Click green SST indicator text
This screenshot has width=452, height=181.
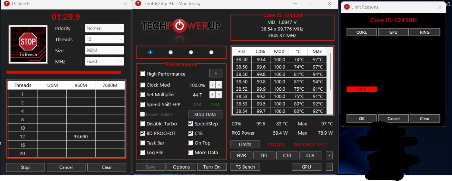216,105
